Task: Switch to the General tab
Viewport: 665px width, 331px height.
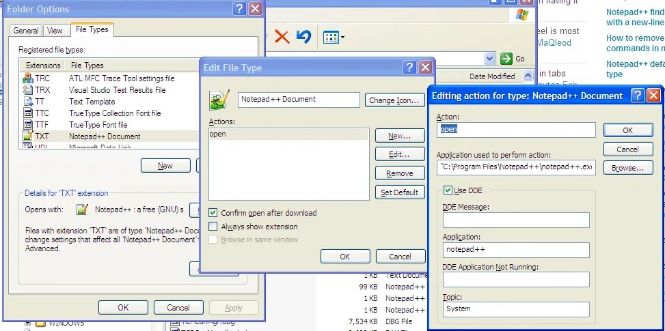Action: [26, 31]
